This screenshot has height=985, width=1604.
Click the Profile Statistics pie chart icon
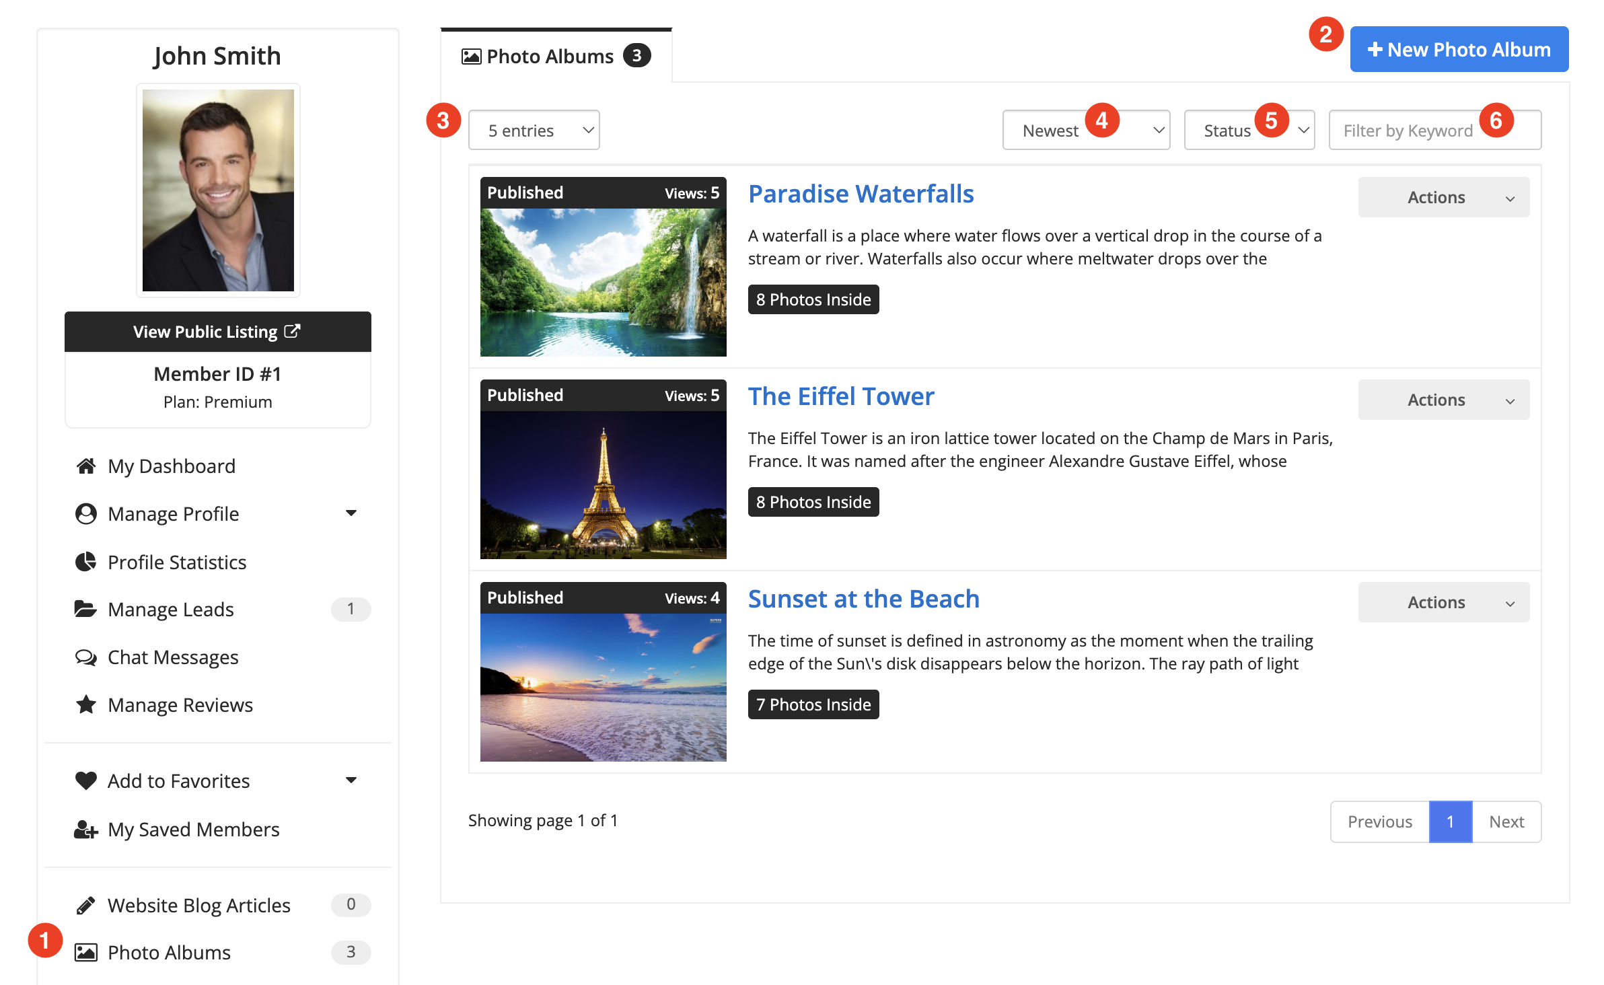tap(85, 562)
